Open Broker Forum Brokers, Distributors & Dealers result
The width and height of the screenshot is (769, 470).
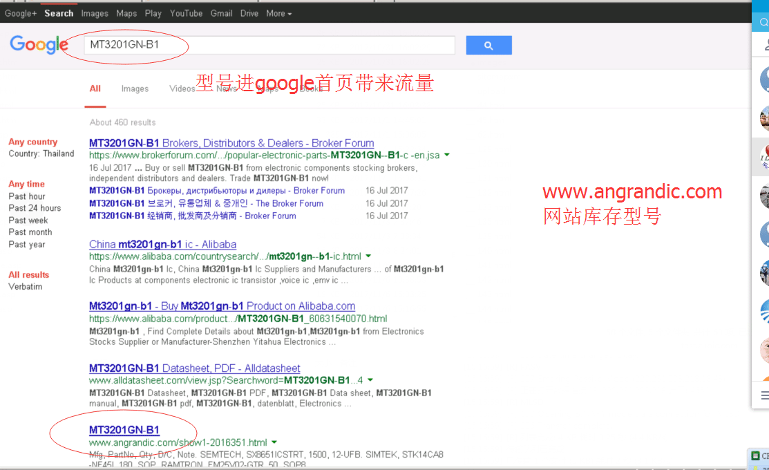[x=231, y=143]
